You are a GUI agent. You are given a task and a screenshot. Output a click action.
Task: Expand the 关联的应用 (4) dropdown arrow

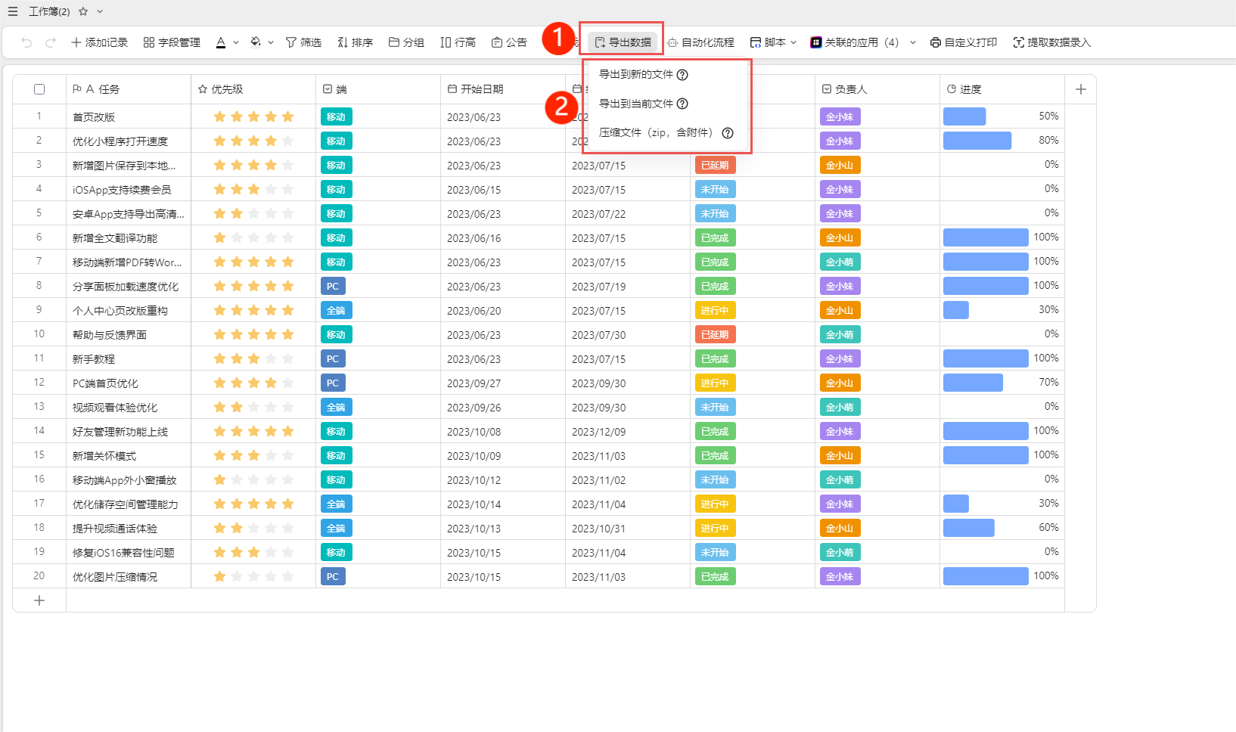913,42
